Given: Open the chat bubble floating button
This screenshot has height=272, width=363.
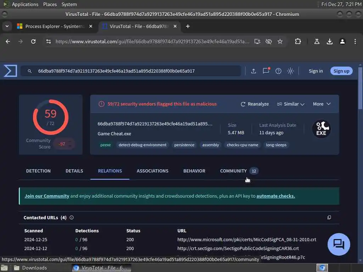Looking at the screenshot, I should (x=339, y=244).
